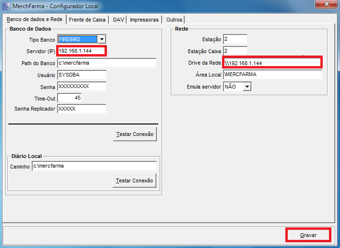Select the Time-Out field showing 45

tap(70, 98)
